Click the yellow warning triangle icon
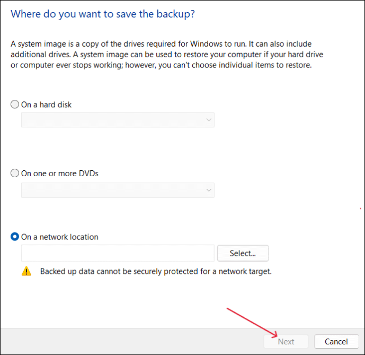The width and height of the screenshot is (365, 355). pos(26,271)
